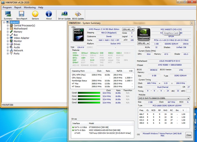Select the Monitor tree item label
The width and height of the screenshot is (197, 142).
click(x=18, y=41)
